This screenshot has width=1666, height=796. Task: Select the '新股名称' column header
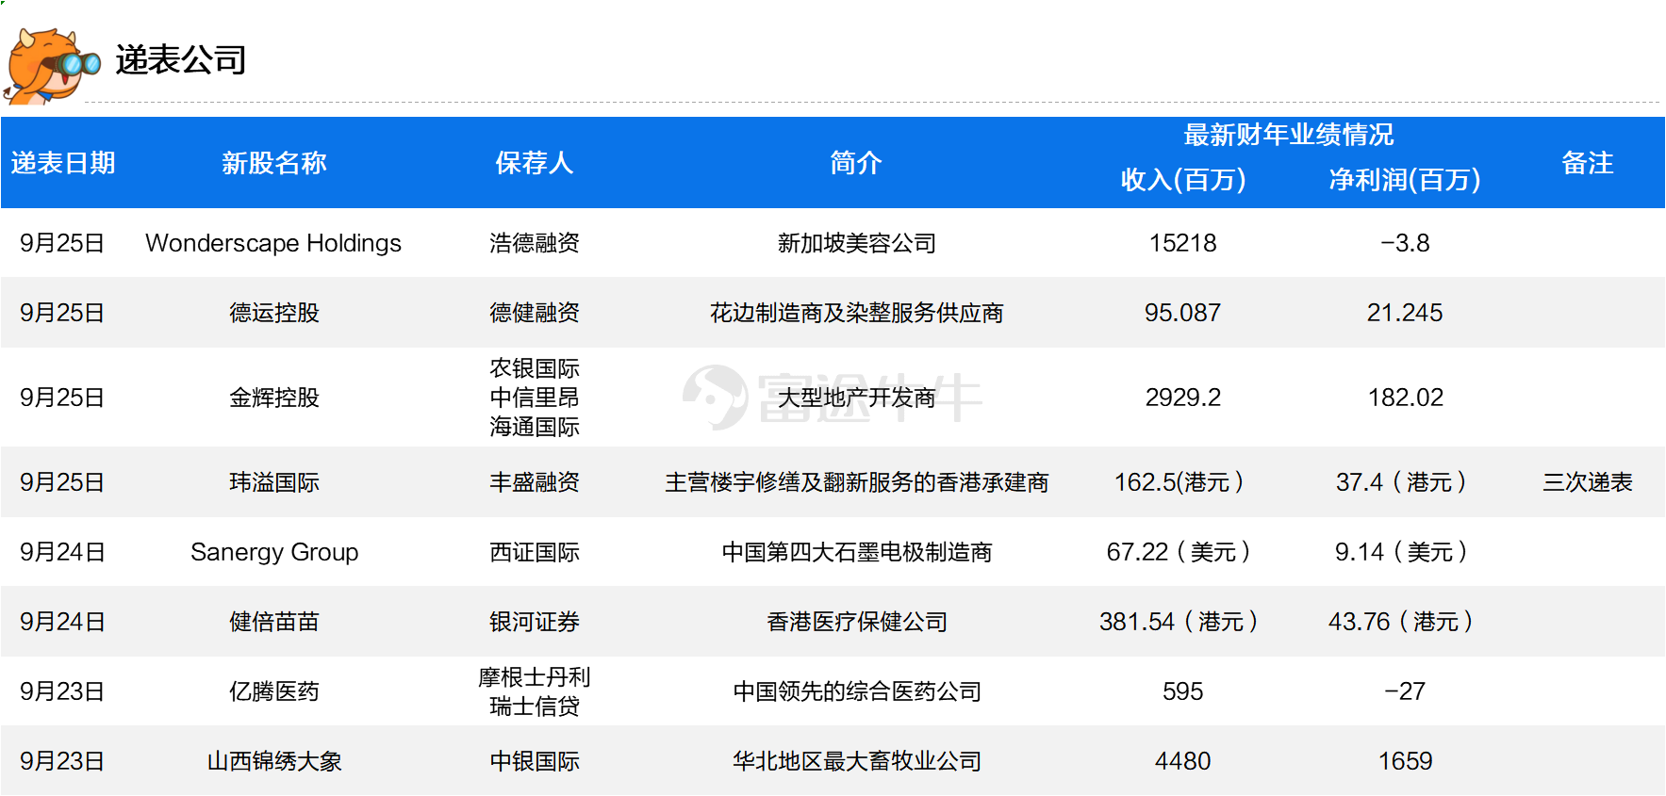(x=274, y=163)
